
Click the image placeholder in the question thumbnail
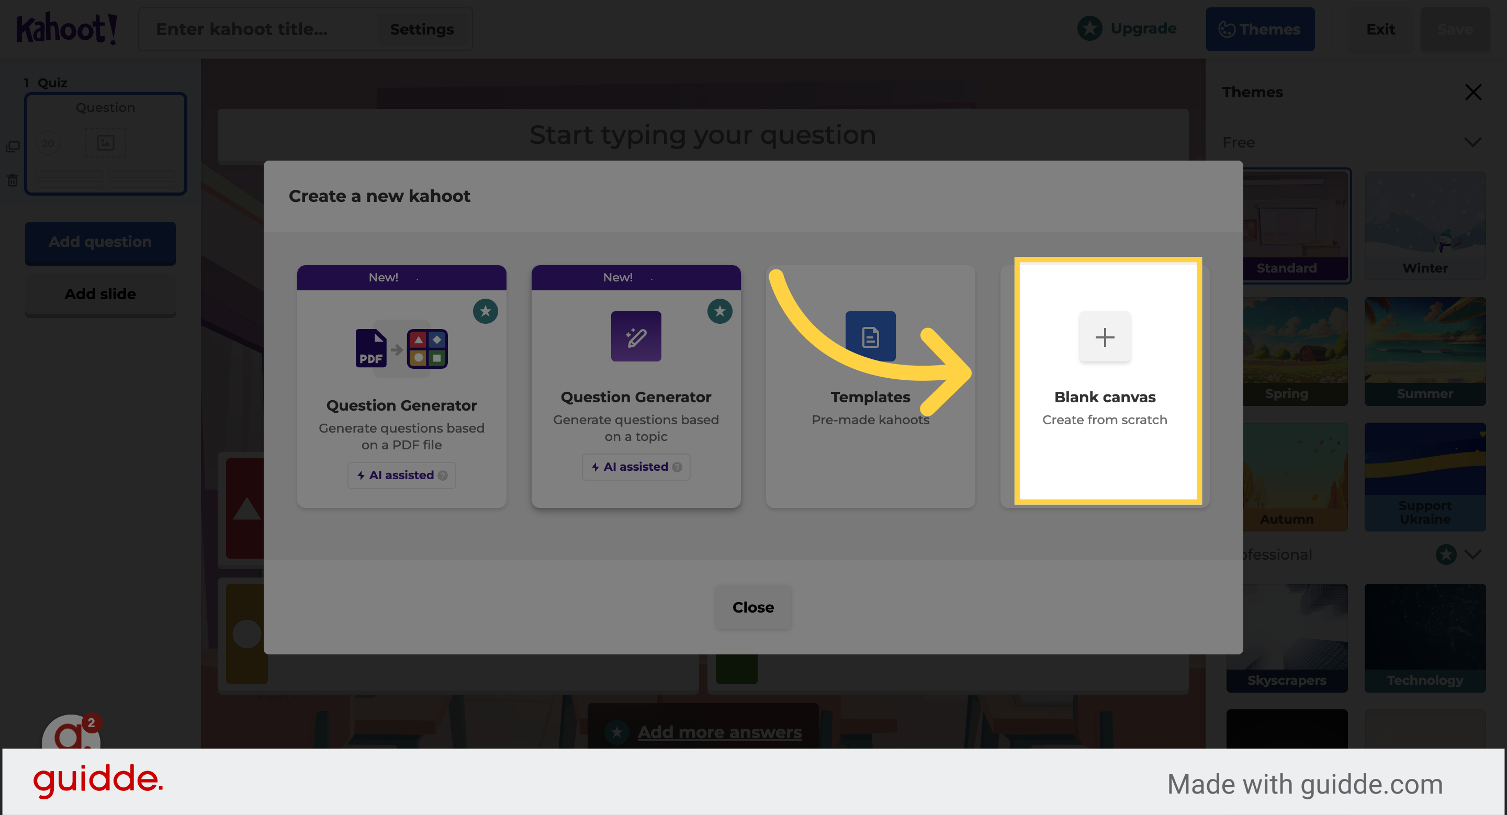[x=106, y=142]
